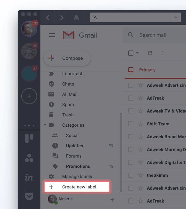Open the Pocket app icon
This screenshot has width=186, height=209.
click(x=29, y=196)
